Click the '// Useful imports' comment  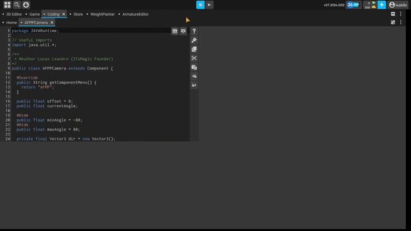[31, 40]
